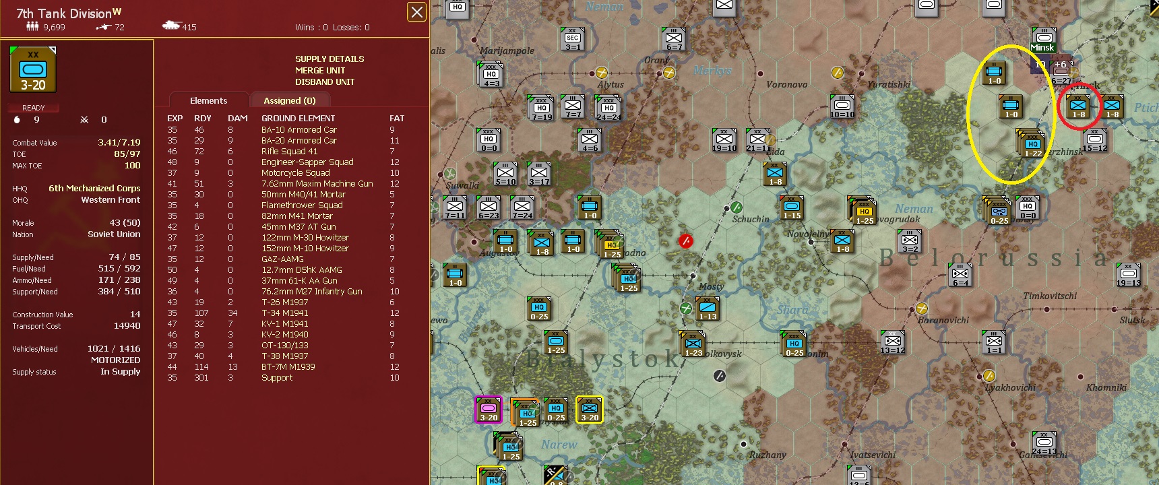Select the German SEC 3=1 security unit
1159x485 pixels.
point(573,40)
